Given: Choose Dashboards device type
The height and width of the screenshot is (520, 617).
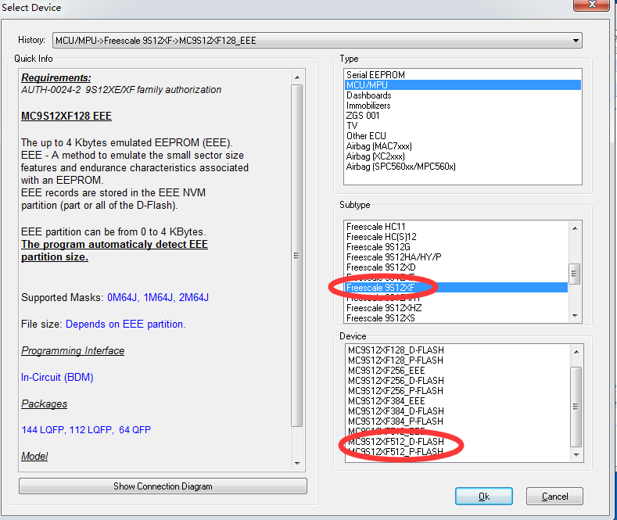Looking at the screenshot, I should pos(369,95).
